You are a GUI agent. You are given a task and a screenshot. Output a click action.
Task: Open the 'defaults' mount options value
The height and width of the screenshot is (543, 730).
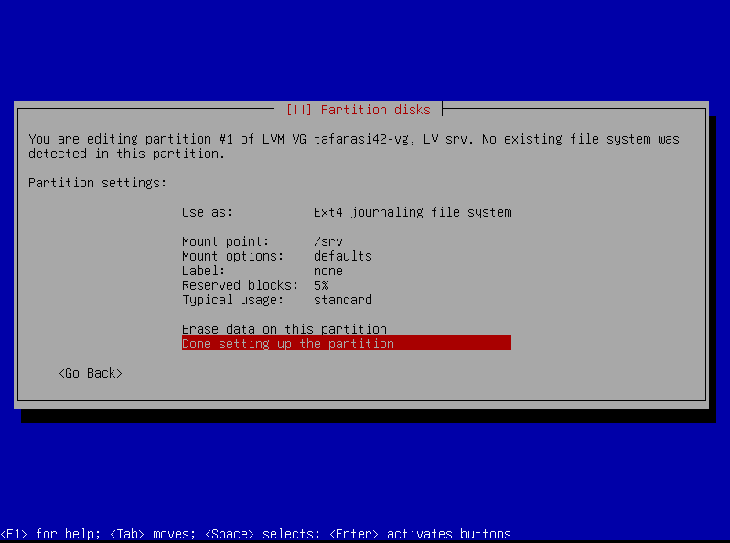click(342, 256)
